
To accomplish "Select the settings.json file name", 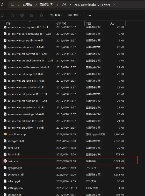I will click(15, 188).
